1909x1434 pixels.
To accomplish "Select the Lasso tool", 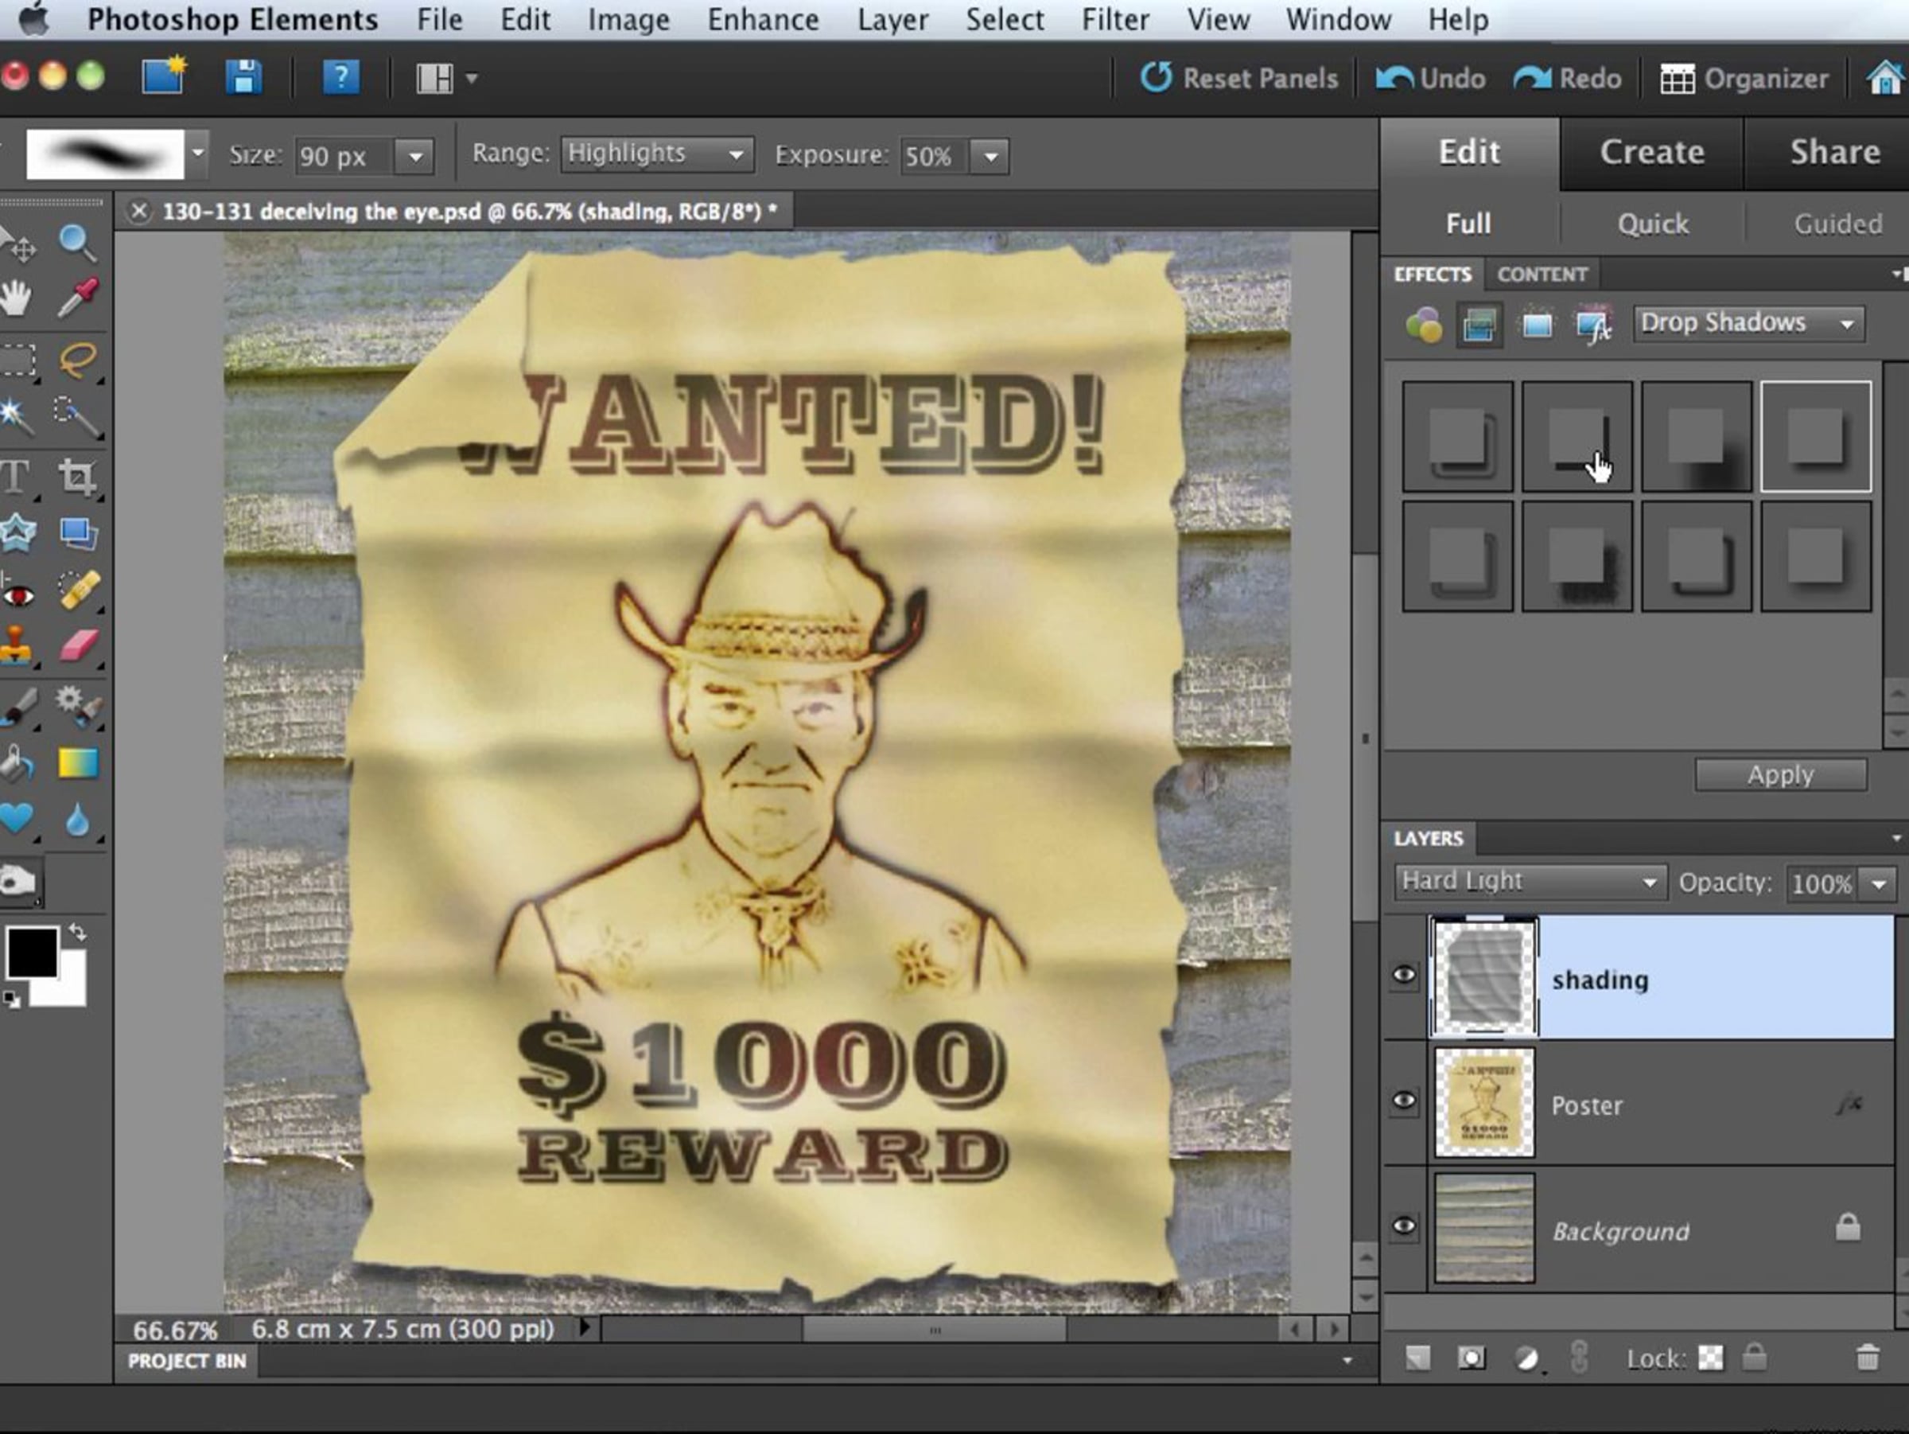I will pos(78,359).
